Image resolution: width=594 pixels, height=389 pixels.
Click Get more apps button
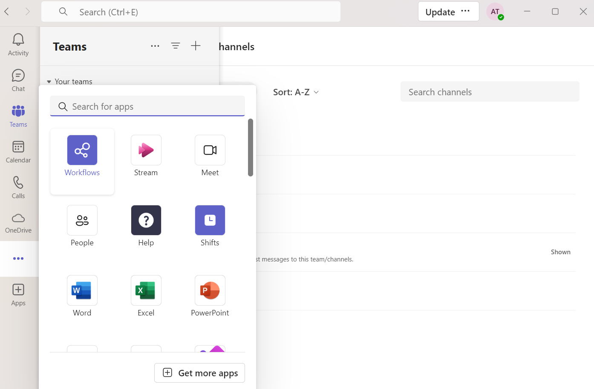(199, 373)
